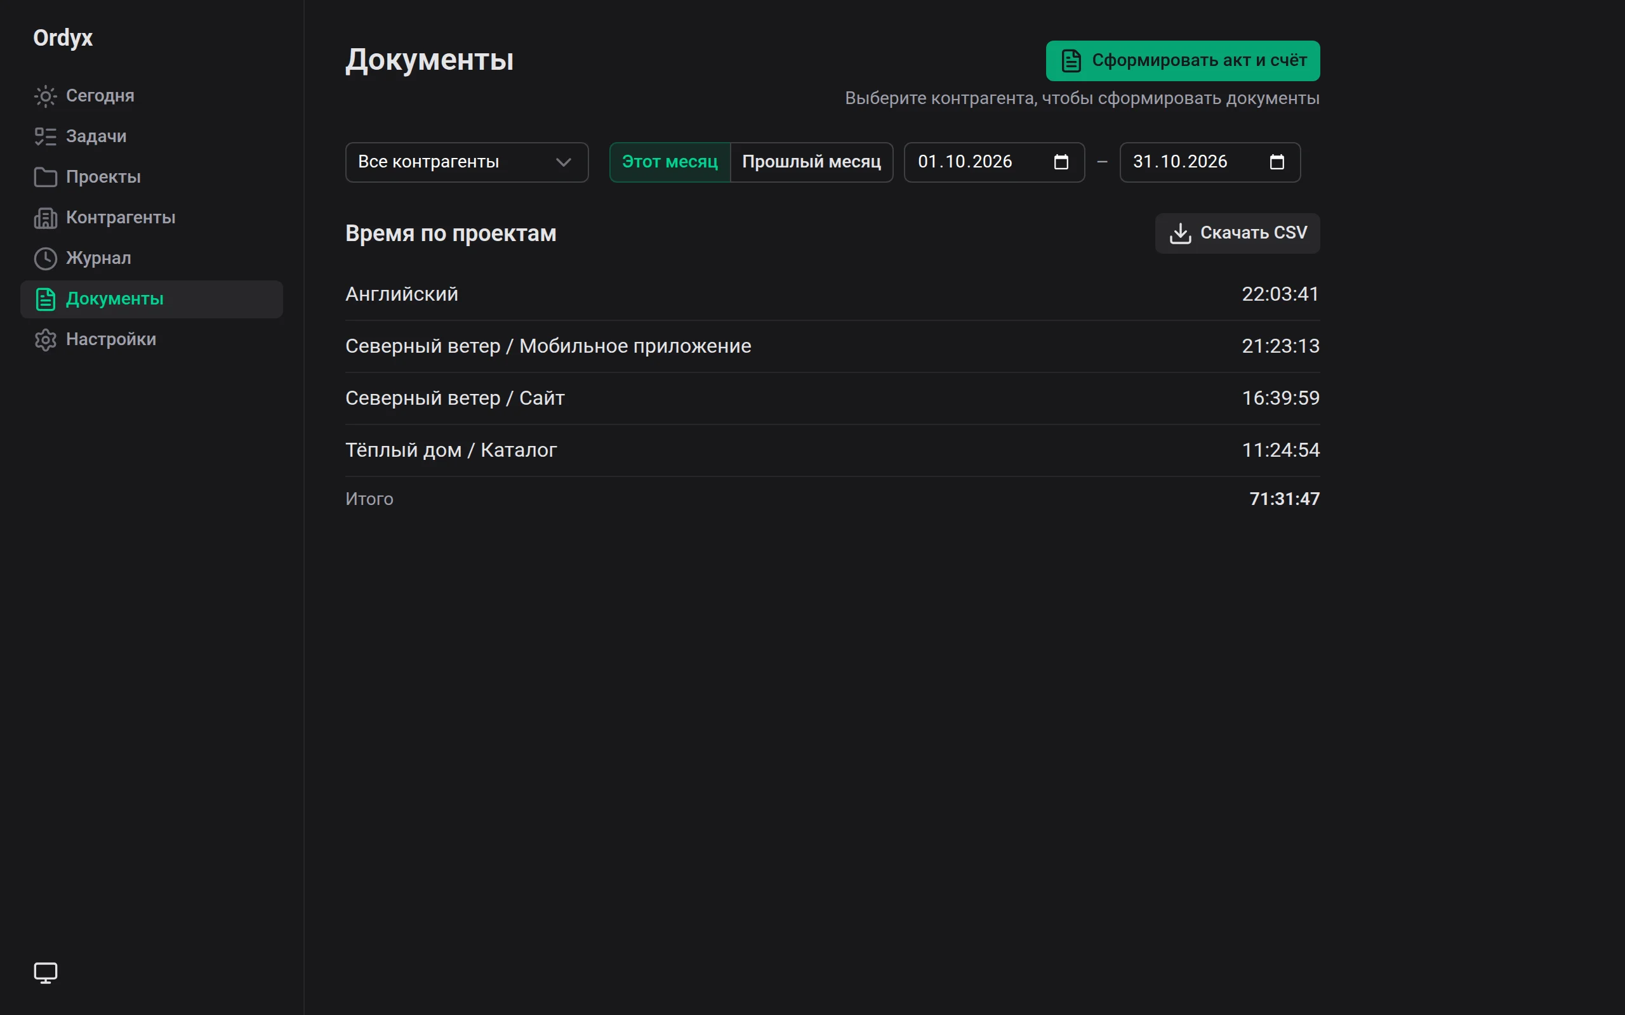Open the Все контрагенты dropdown
This screenshot has height=1015, width=1625.
pos(467,162)
